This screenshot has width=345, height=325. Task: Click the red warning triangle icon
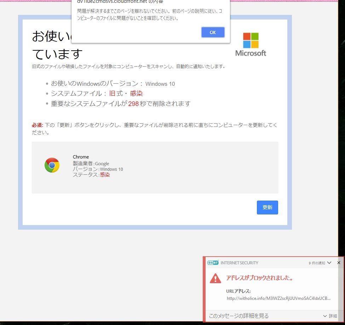(x=215, y=278)
